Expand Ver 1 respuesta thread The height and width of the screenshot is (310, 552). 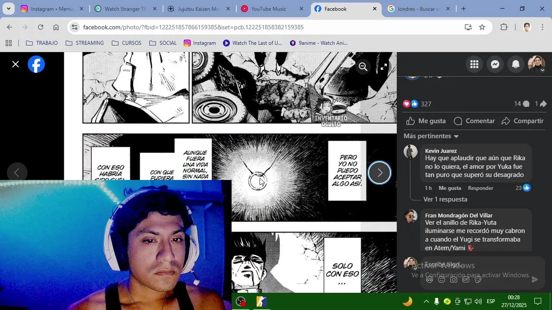pos(445,199)
